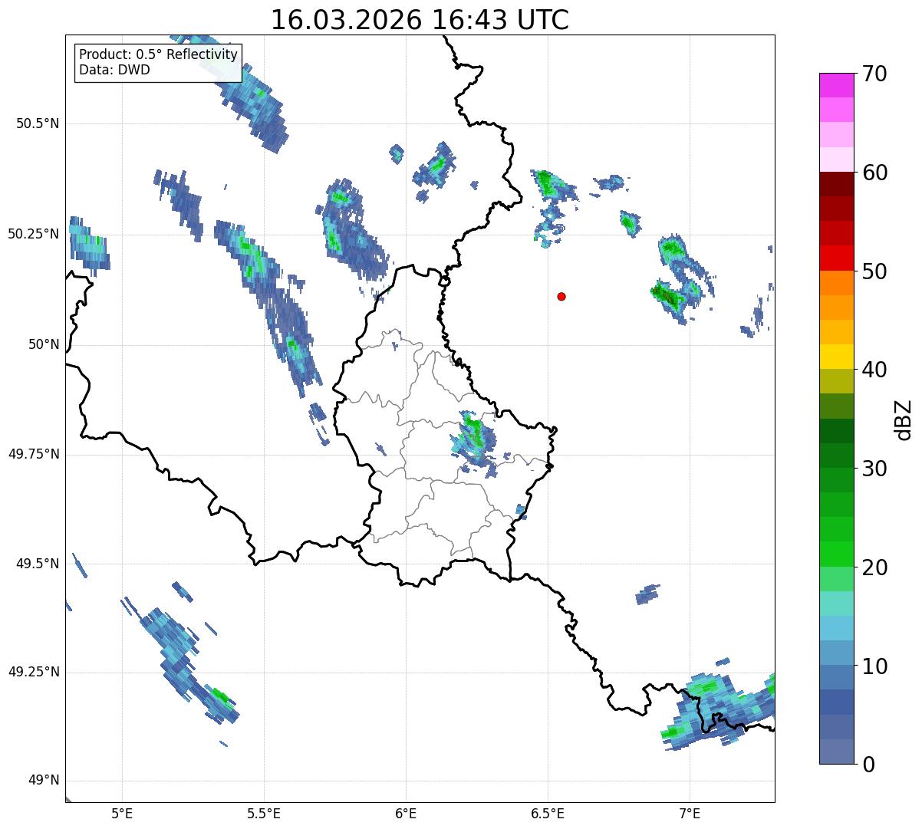The image size is (922, 829).
Task: Select the Product: 0.5° Reflectivity label
Action: pyautogui.click(x=158, y=55)
